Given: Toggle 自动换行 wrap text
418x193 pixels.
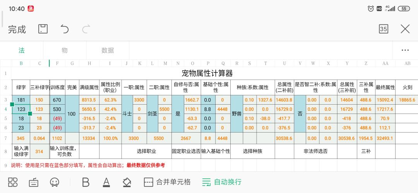Looking at the screenshot, I should tap(222, 182).
